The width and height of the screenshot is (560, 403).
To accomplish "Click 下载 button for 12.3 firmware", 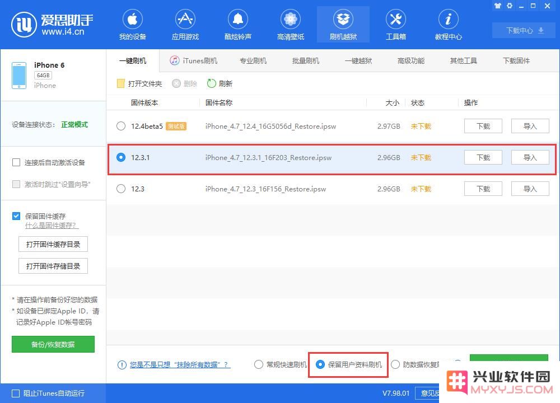I will [483, 189].
